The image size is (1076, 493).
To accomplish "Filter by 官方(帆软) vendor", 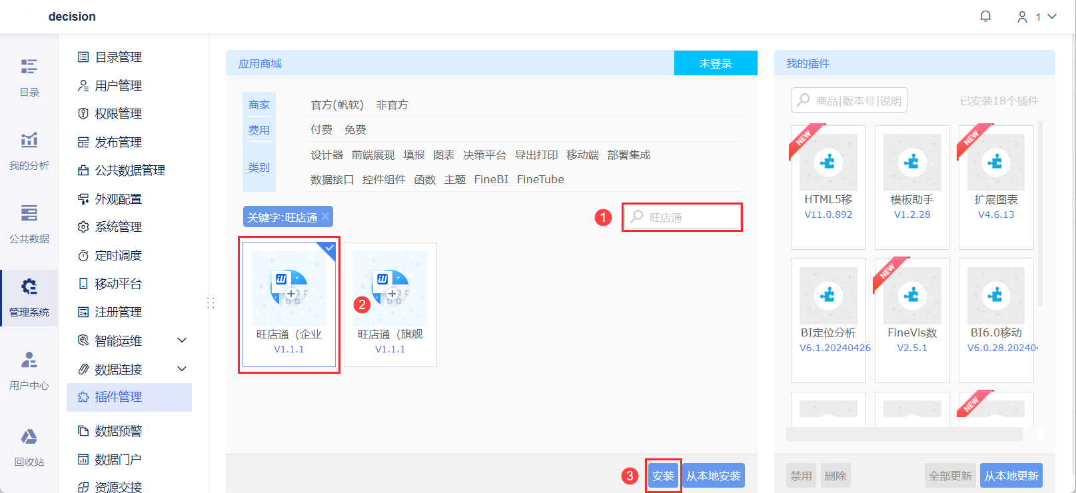I will click(337, 105).
